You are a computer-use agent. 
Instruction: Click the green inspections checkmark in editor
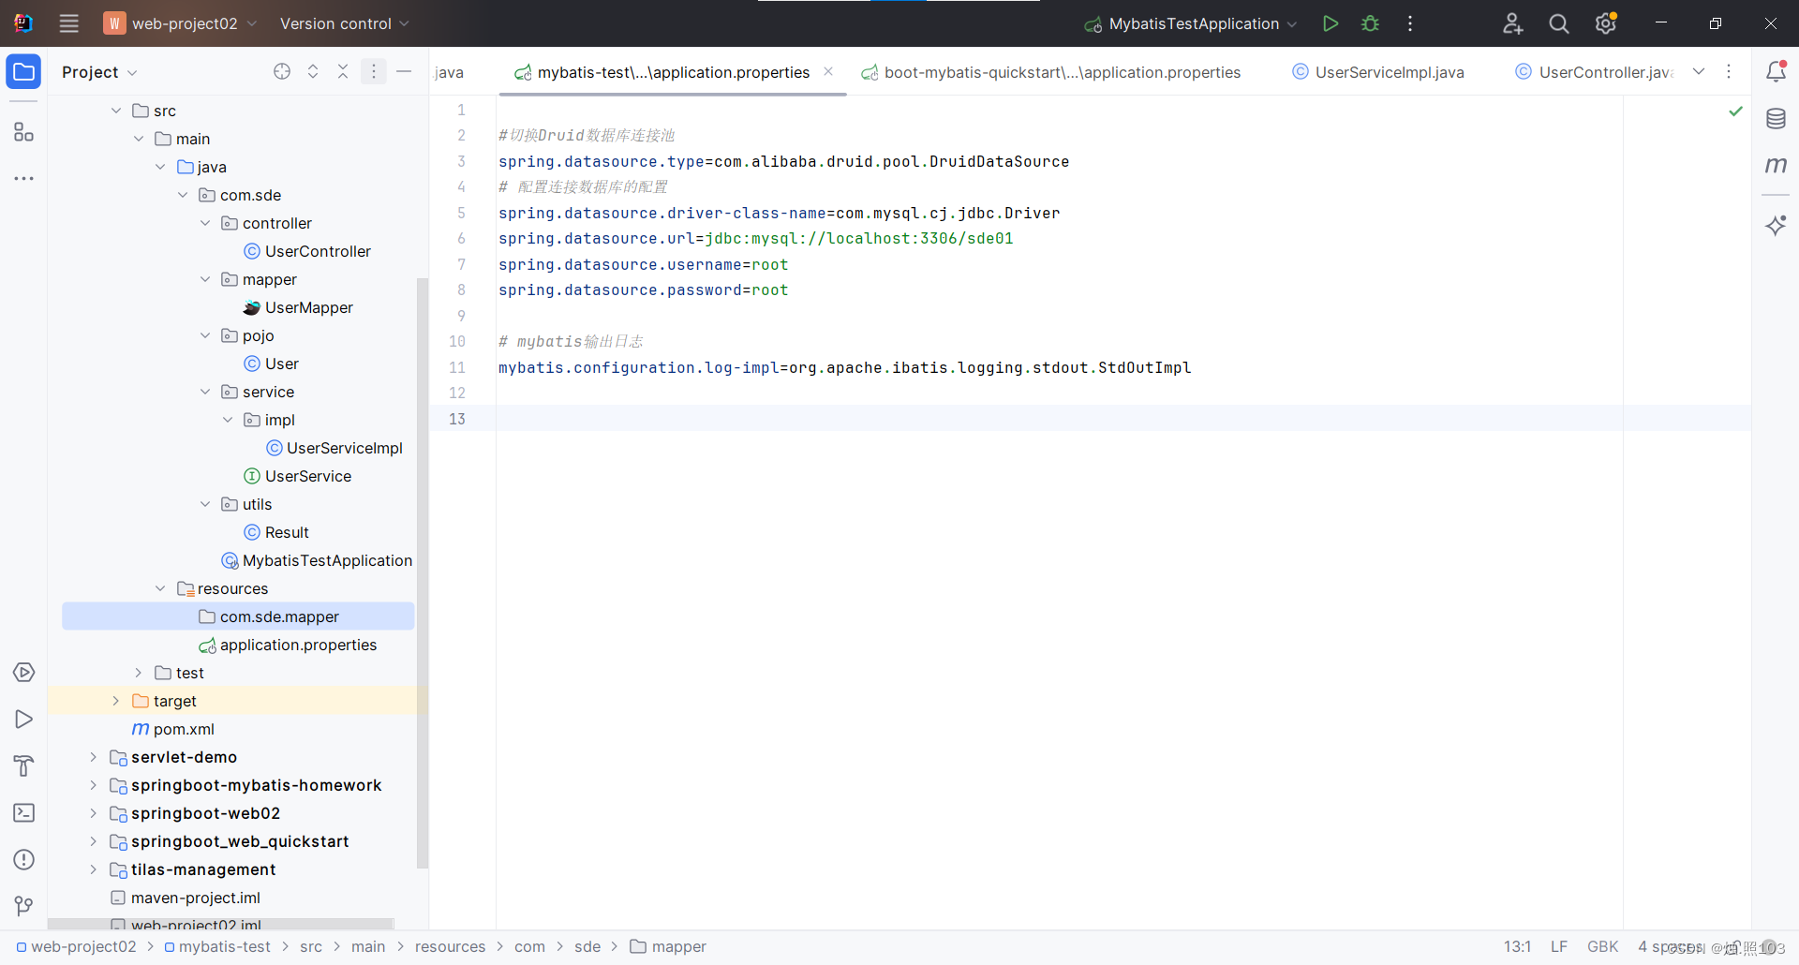(1735, 111)
